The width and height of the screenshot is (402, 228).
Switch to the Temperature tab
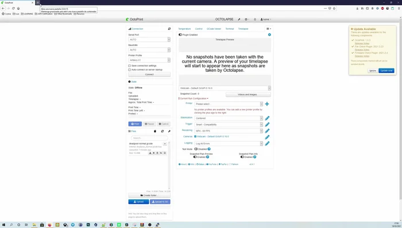point(184,29)
